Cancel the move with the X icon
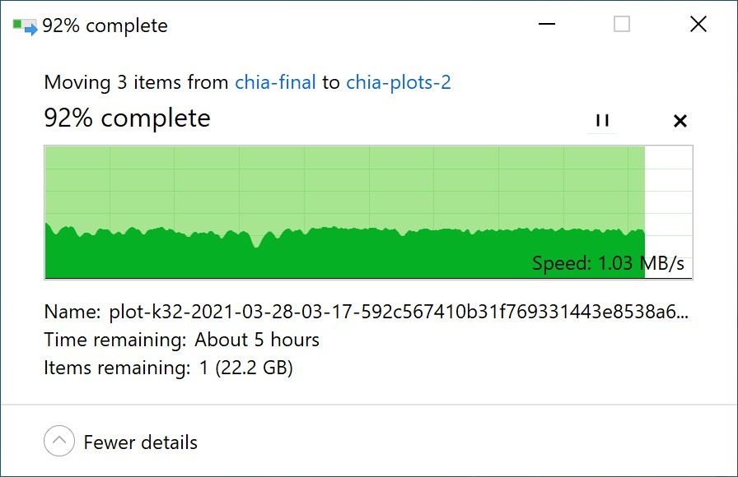The height and width of the screenshot is (477, 738). (680, 121)
